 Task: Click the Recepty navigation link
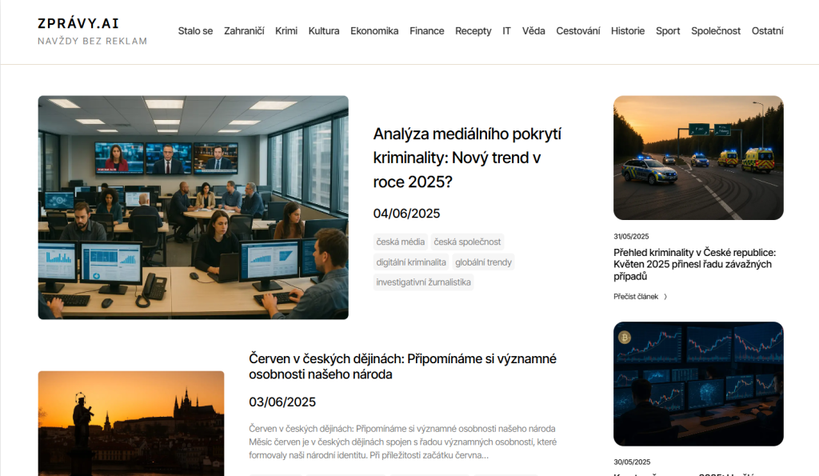point(473,31)
